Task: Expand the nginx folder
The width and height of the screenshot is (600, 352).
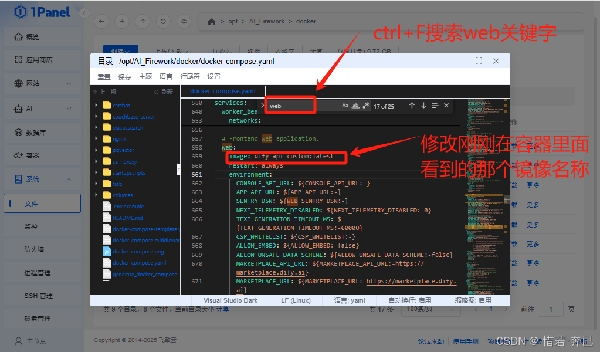Action: (96, 139)
